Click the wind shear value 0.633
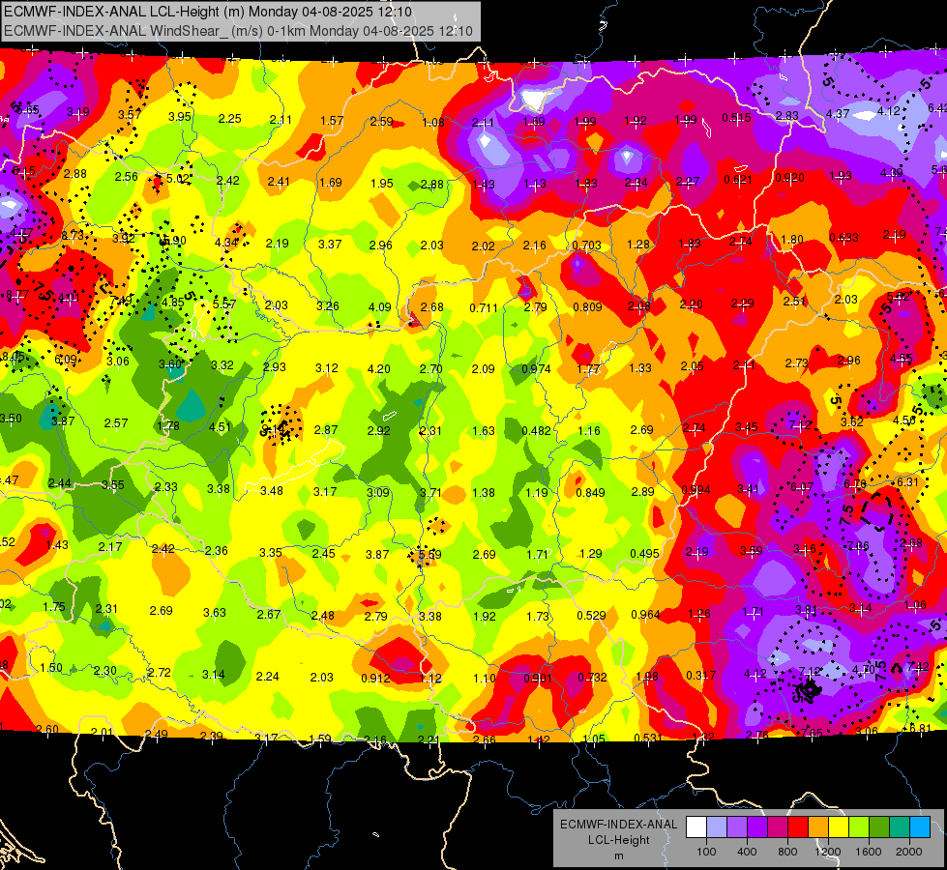Image resolution: width=947 pixels, height=870 pixels. click(x=843, y=237)
